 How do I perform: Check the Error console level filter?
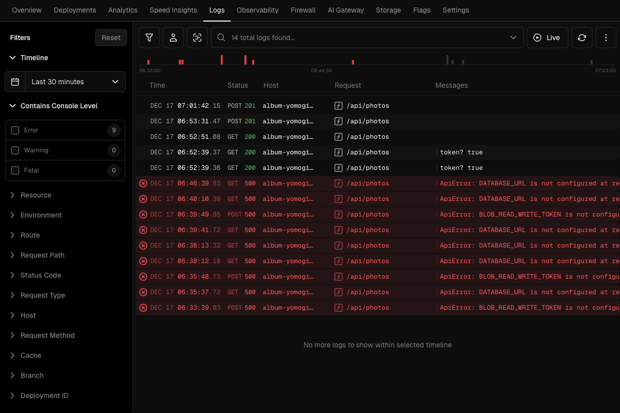[x=15, y=130]
